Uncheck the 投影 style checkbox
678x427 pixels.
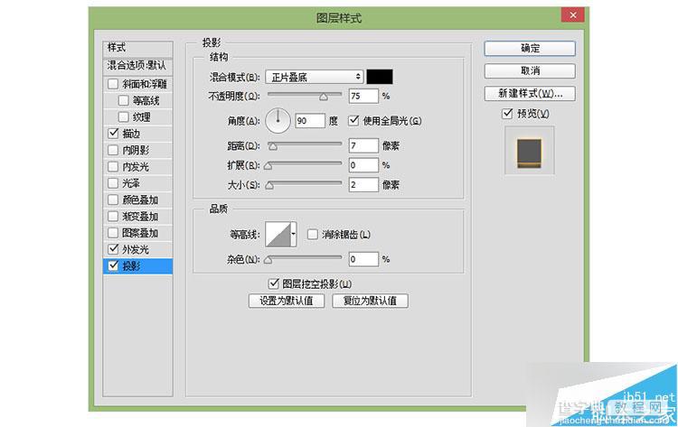113,265
